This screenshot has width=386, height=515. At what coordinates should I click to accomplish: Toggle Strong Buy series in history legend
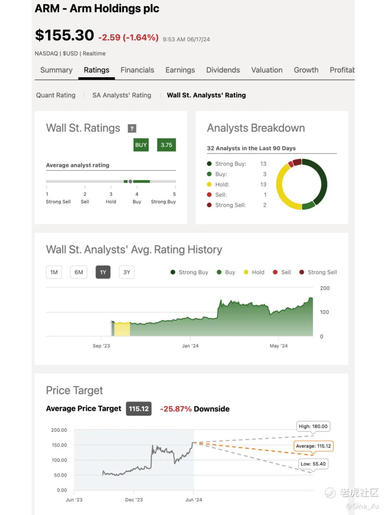(189, 272)
